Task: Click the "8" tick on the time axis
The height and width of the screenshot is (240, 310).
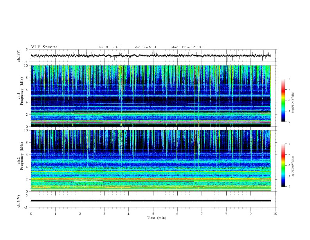Action: [226, 214]
